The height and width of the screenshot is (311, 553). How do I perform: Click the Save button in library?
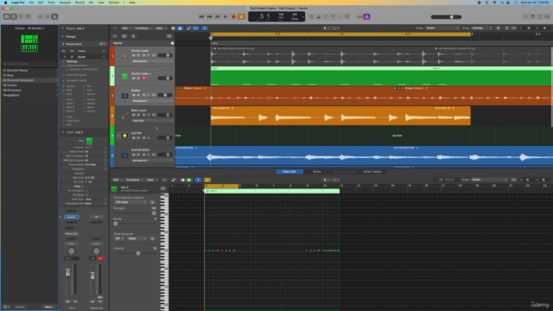[x=48, y=307]
